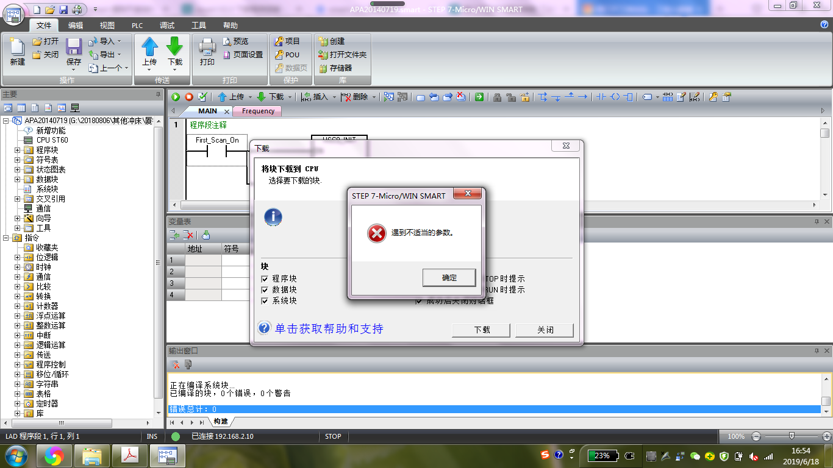The image size is (833, 468).
Task: Click the Print icon in ribbon
Action: coord(207,48)
